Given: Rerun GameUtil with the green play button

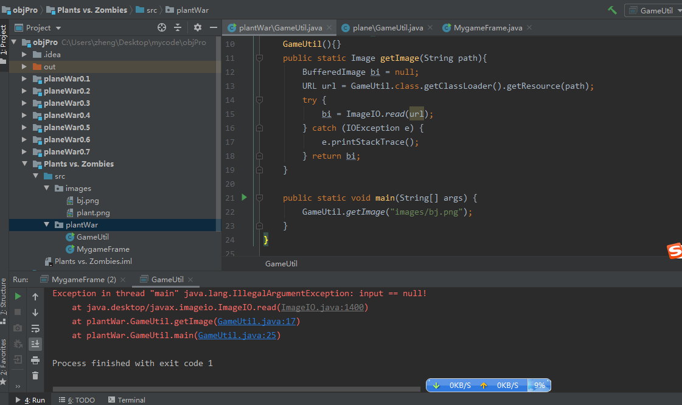Looking at the screenshot, I should [18, 296].
